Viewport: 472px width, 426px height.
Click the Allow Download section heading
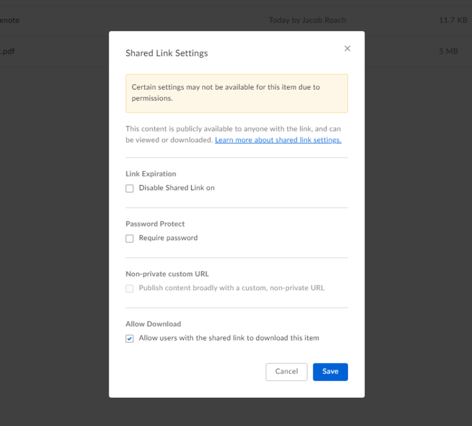pyautogui.click(x=153, y=324)
